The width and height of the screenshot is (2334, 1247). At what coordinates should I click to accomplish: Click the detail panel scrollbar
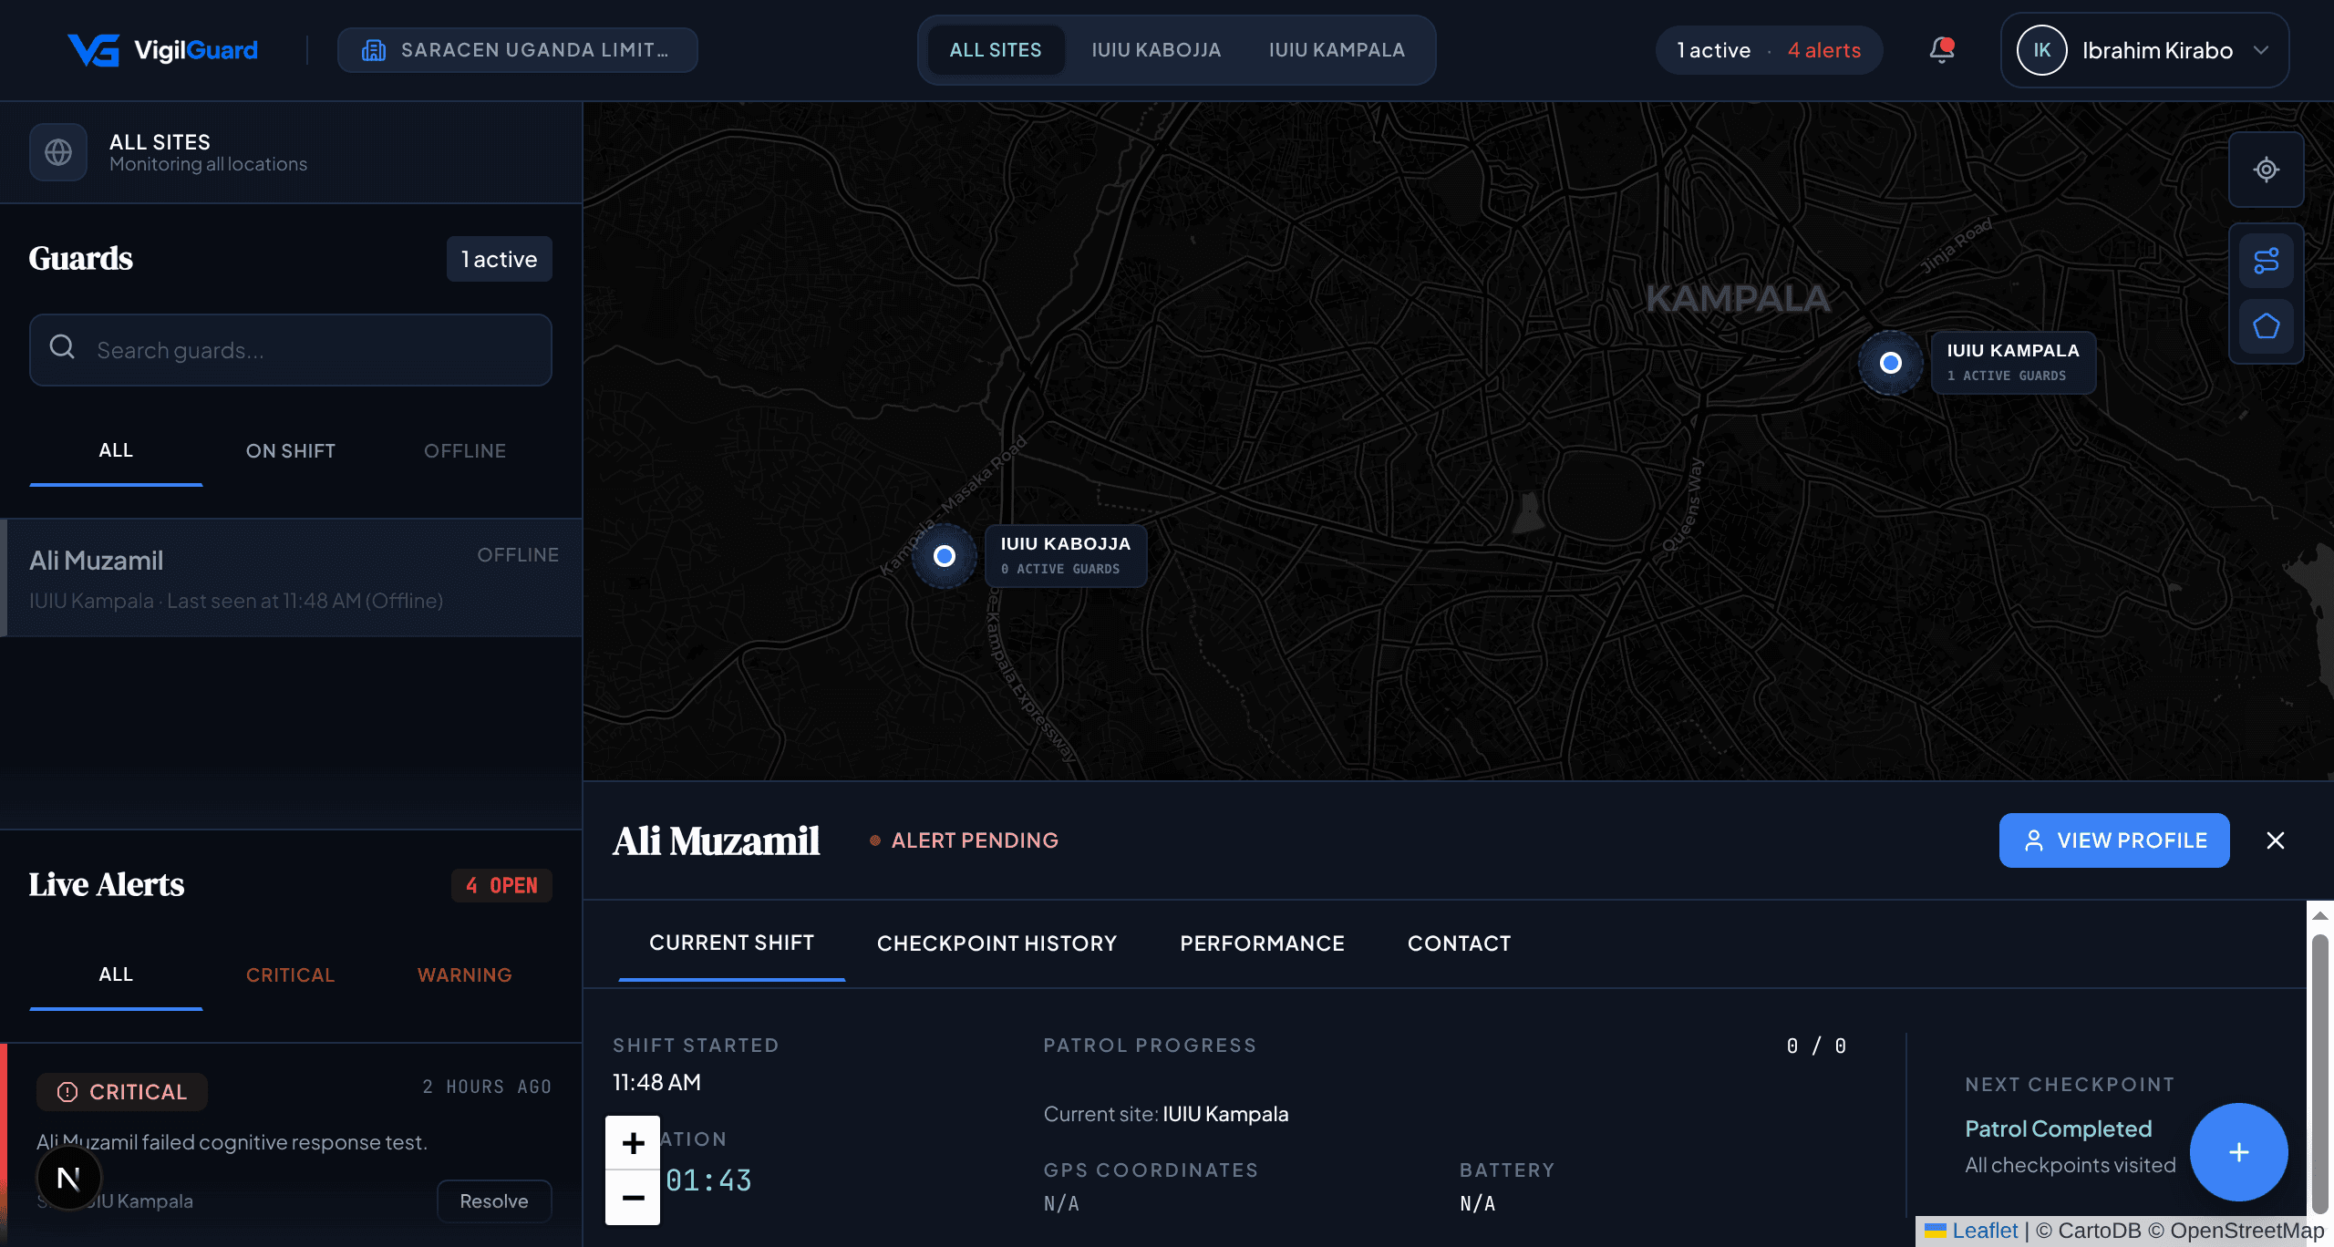(x=2320, y=1074)
